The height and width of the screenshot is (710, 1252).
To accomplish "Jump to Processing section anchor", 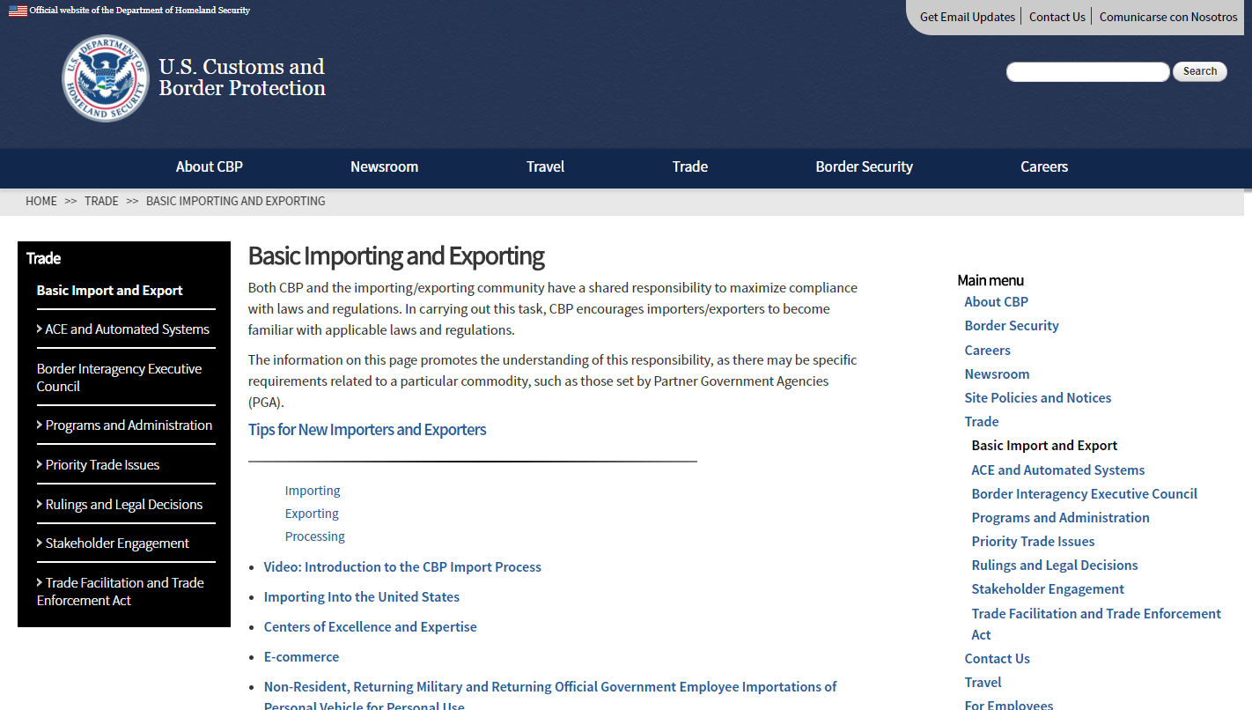I will click(x=315, y=536).
